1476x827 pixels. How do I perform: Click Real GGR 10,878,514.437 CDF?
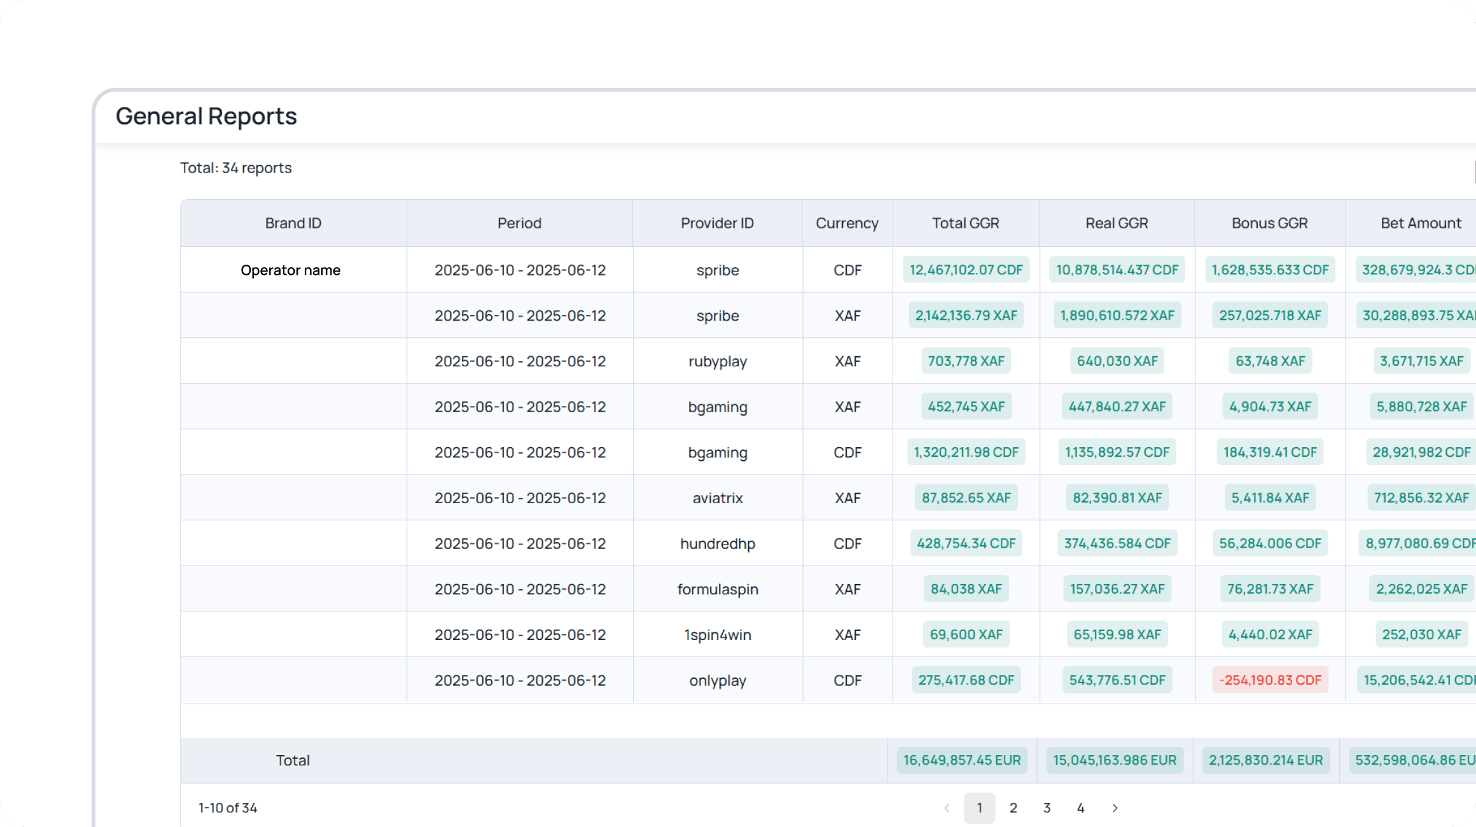pyautogui.click(x=1118, y=270)
